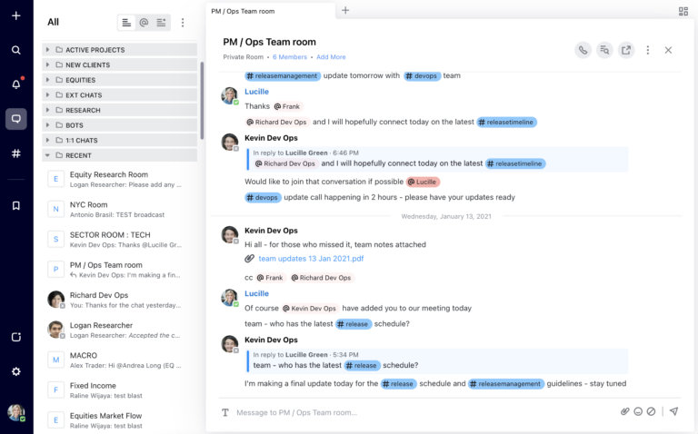This screenshot has width=698, height=434.
Task: Click the Add More link
Action: tap(331, 57)
